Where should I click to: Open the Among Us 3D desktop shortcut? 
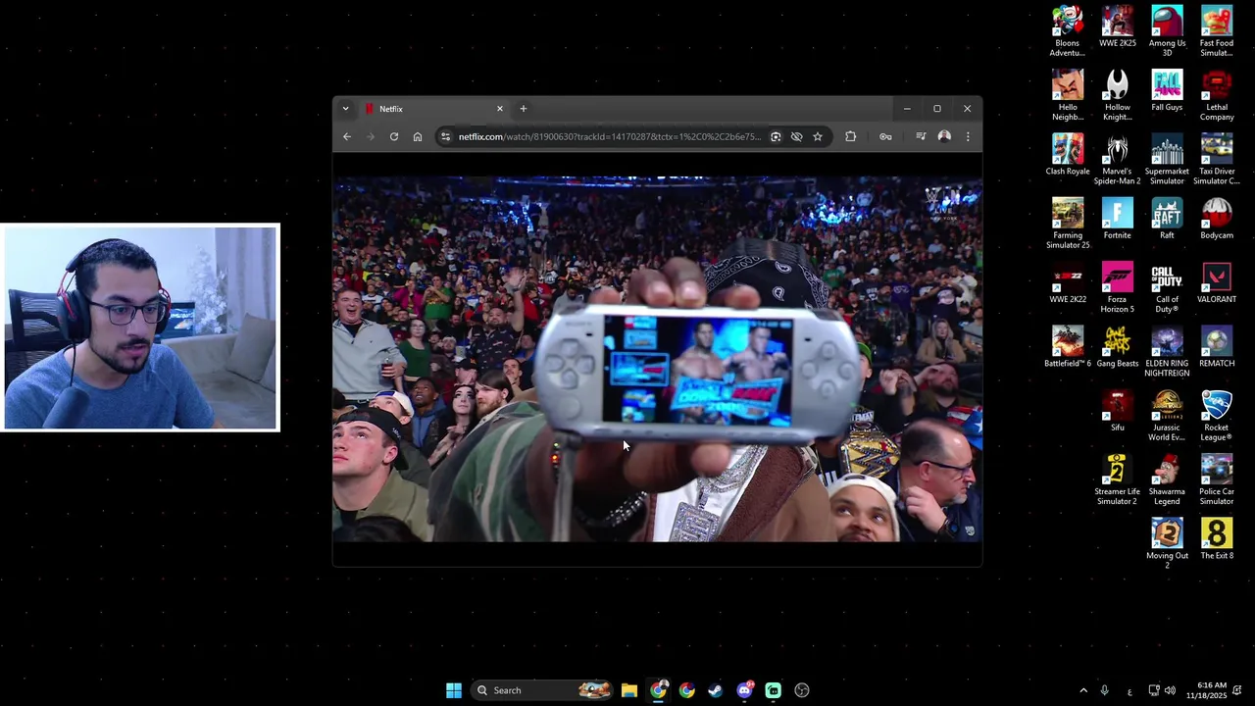[x=1167, y=32]
